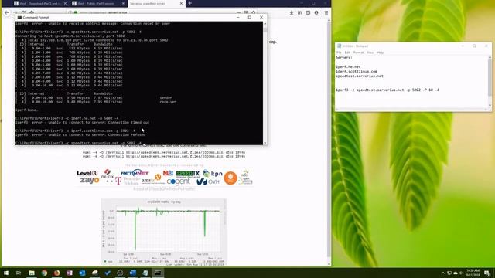Close the iPerf Public iPerf3 servers tab
This screenshot has width=495, height=278.
click(x=123, y=3)
